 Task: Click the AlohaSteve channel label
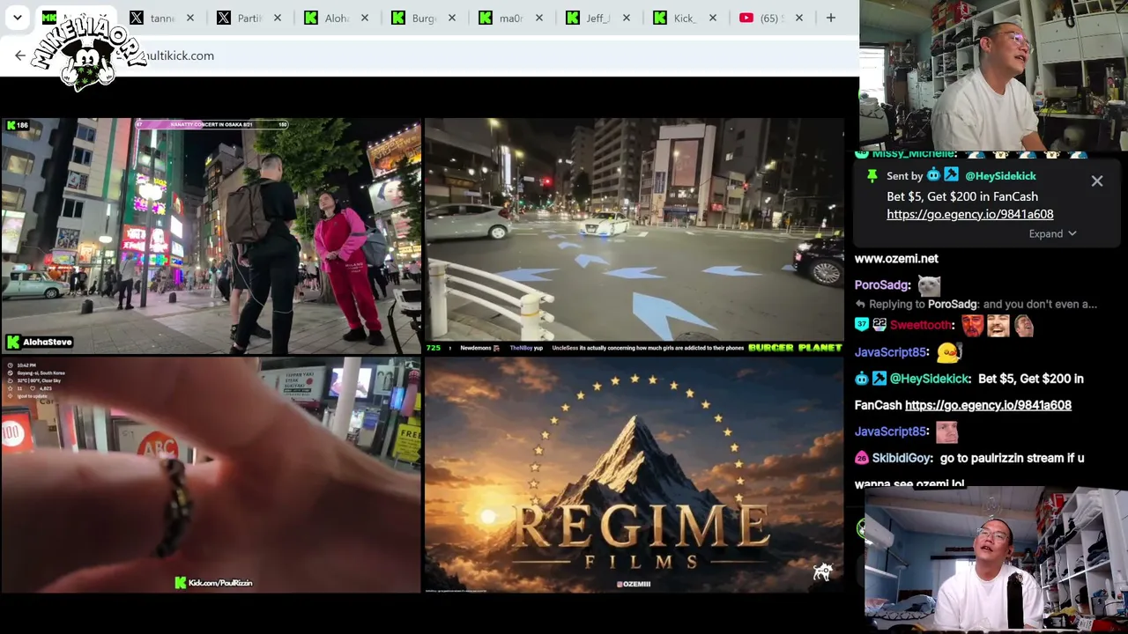40,342
